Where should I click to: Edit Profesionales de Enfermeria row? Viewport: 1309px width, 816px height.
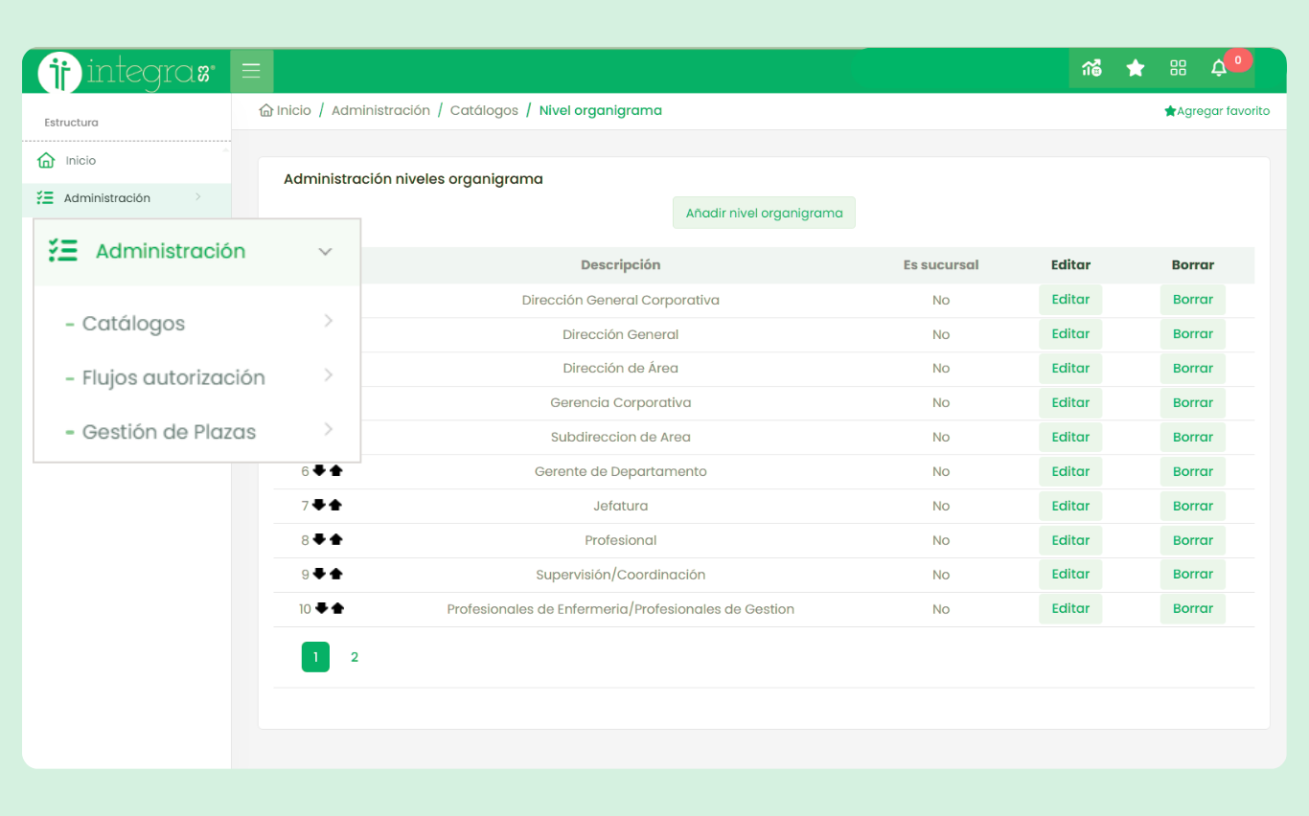pos(1070,609)
